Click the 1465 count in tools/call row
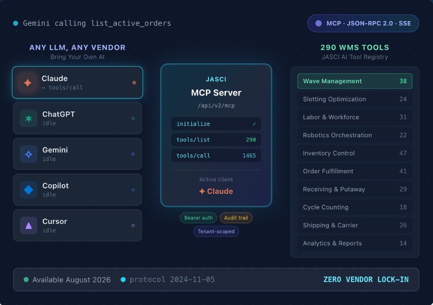433x305 pixels. (249, 155)
